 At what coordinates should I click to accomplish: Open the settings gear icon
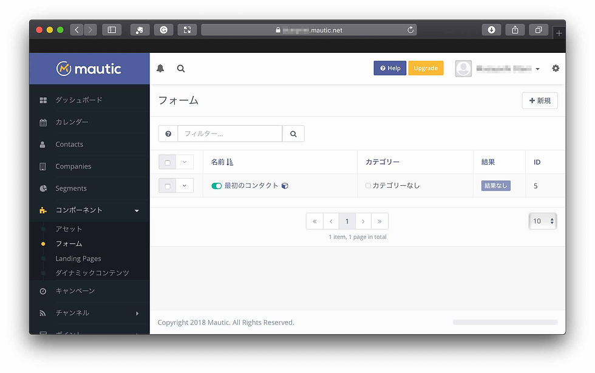[556, 69]
